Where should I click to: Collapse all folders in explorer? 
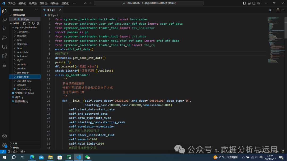click(x=38, y=23)
